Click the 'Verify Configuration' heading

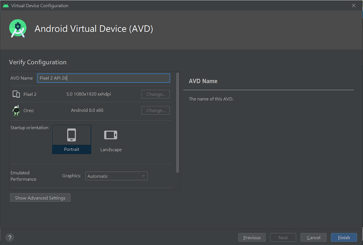coord(38,62)
